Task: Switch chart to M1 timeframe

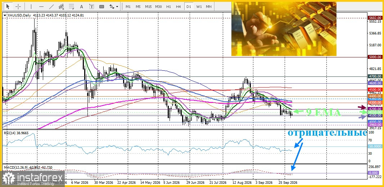Action: click(x=128, y=6)
